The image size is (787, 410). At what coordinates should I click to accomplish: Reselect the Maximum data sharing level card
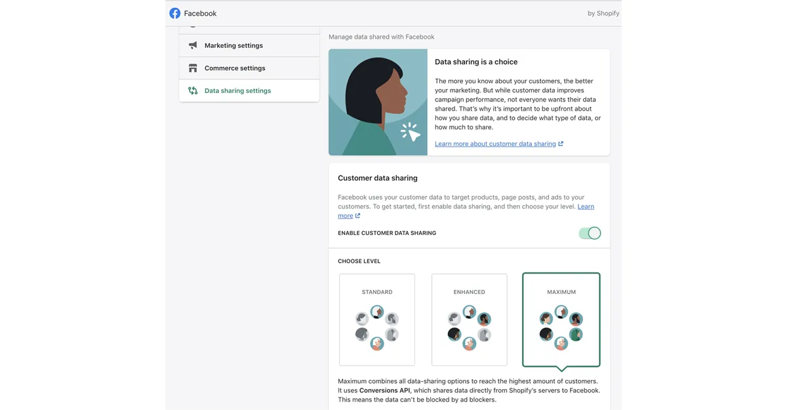(561, 320)
